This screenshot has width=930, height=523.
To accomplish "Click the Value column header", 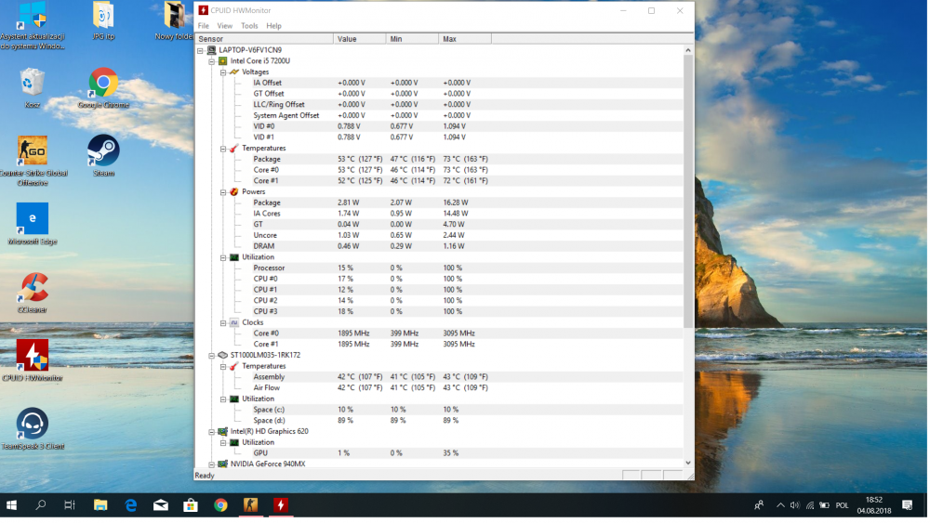I will click(x=359, y=39).
